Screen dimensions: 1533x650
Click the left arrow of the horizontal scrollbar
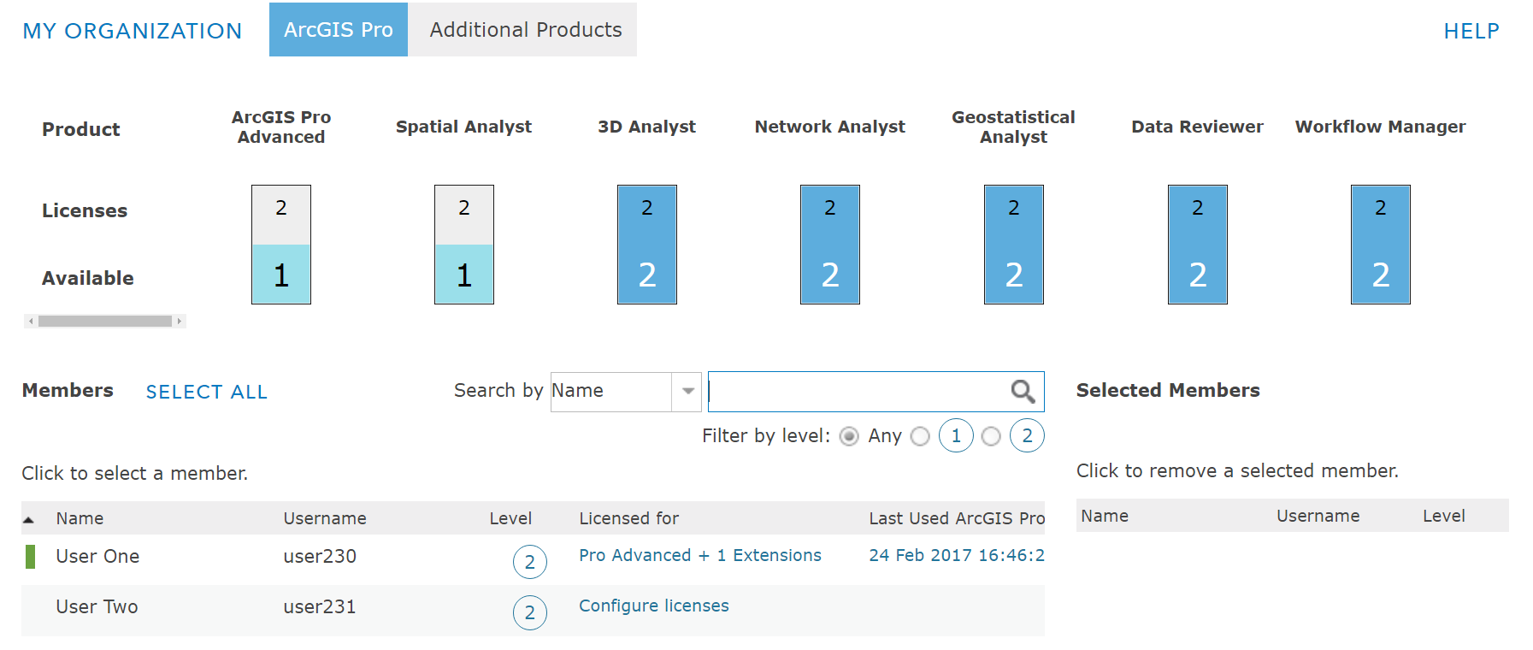[31, 322]
